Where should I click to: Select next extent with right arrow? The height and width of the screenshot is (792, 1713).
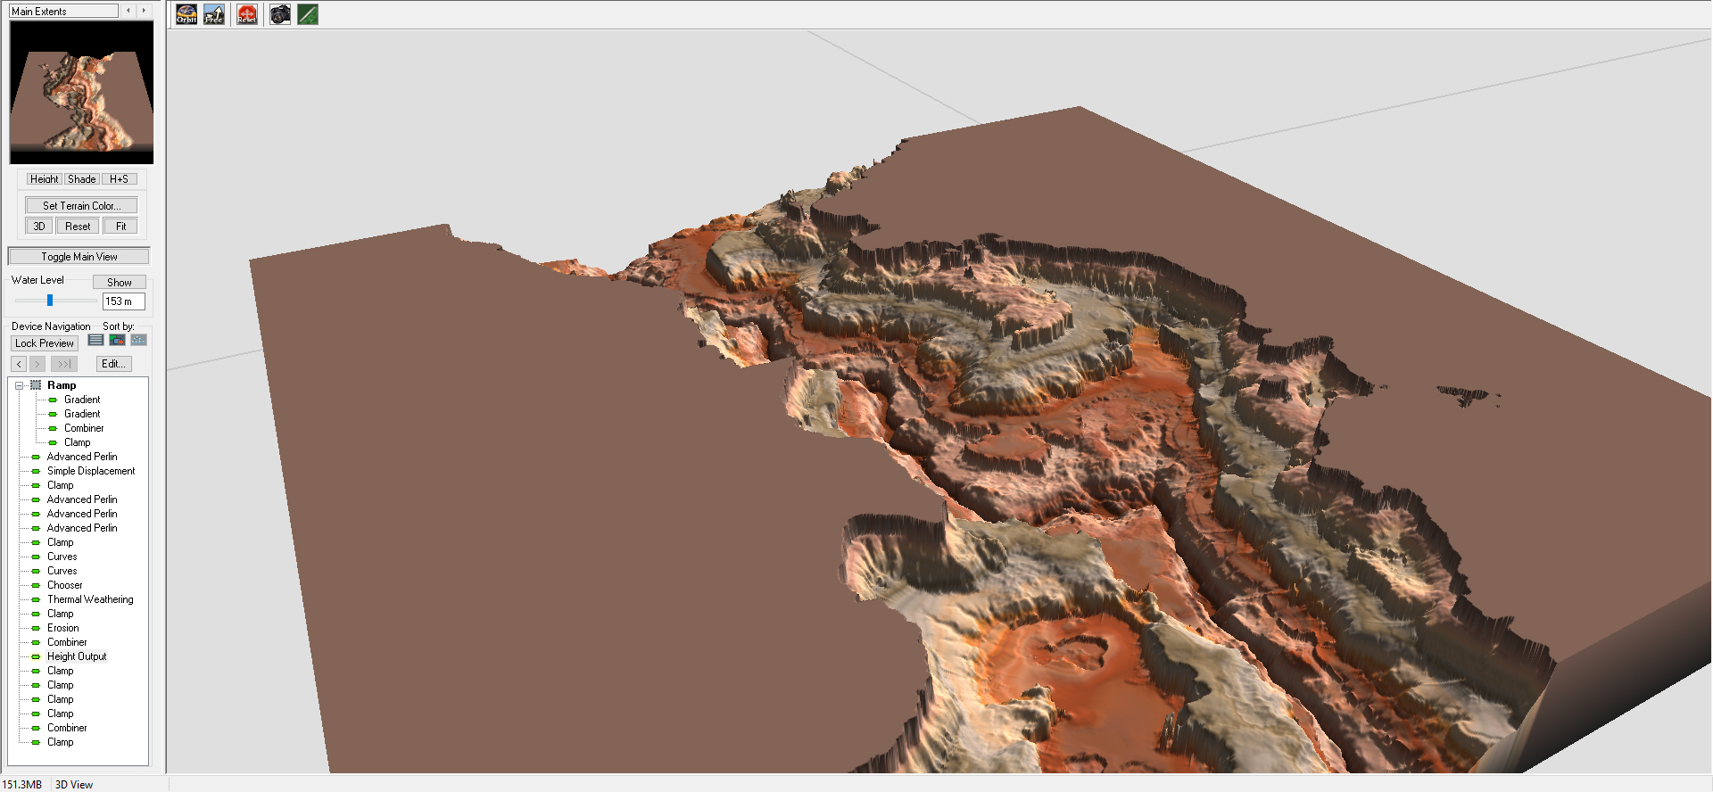pyautogui.click(x=144, y=12)
